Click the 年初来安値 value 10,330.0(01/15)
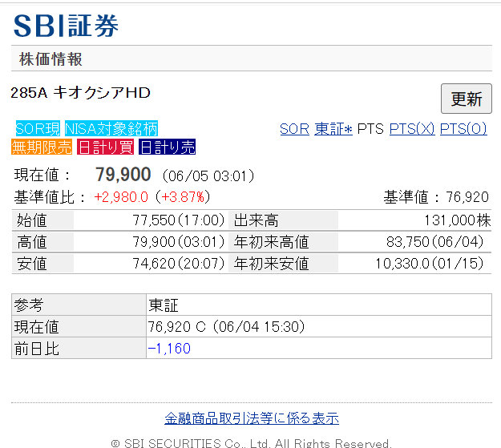501x448 pixels. (x=429, y=264)
